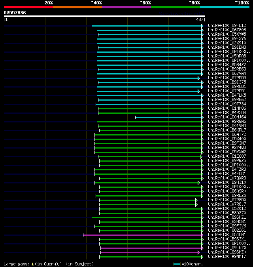253x267 pixels.
Task: Click the UniRef100_C0HJ64 hit label
Action: pos(227,117)
